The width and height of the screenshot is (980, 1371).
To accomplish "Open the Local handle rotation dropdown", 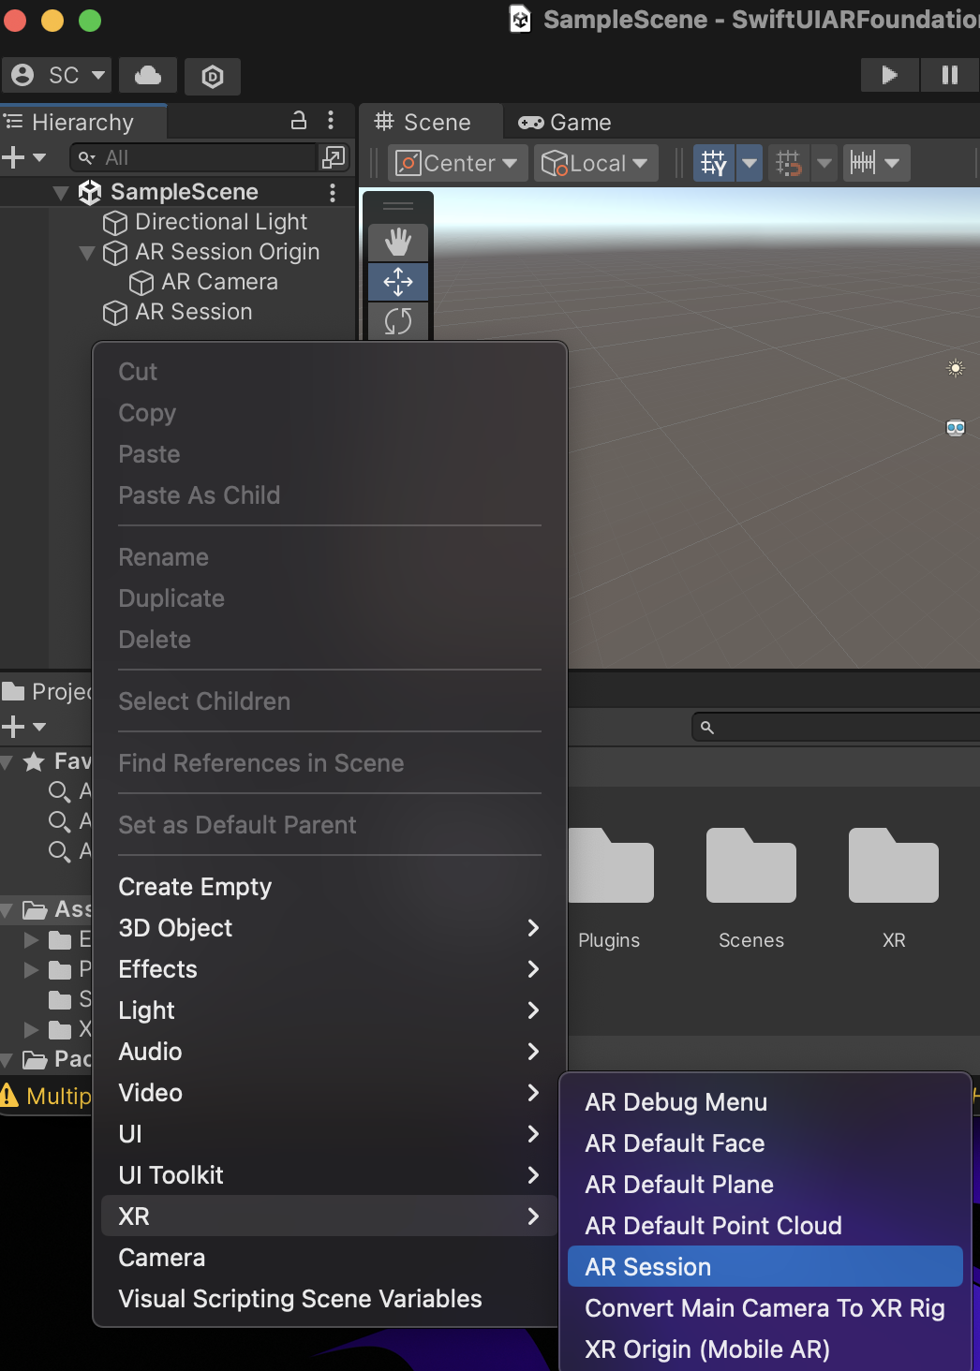I will (x=596, y=163).
